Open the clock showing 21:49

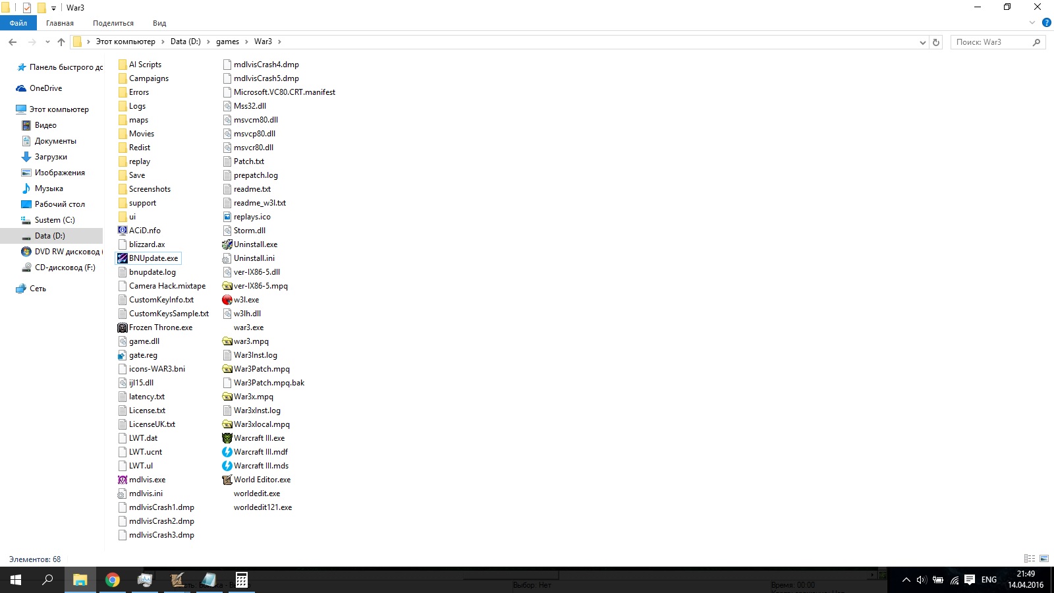tap(1026, 580)
